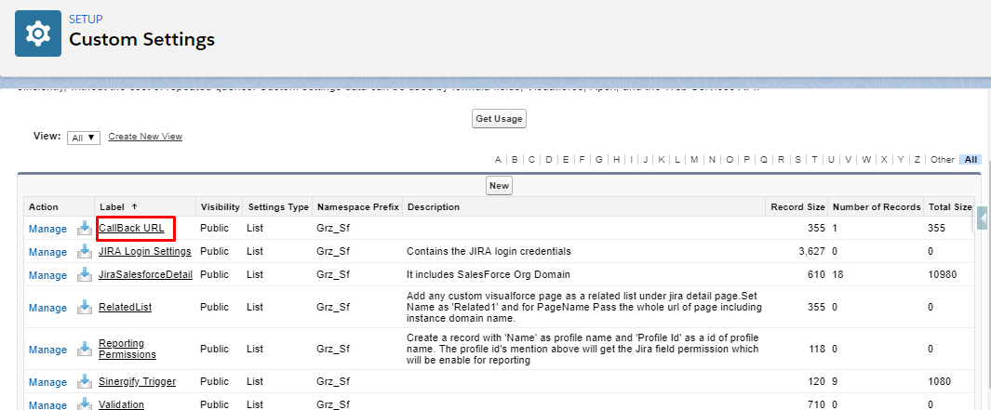991x410 pixels.
Task: Click download icon in JIRA Login Settings row
Action: [x=85, y=251]
